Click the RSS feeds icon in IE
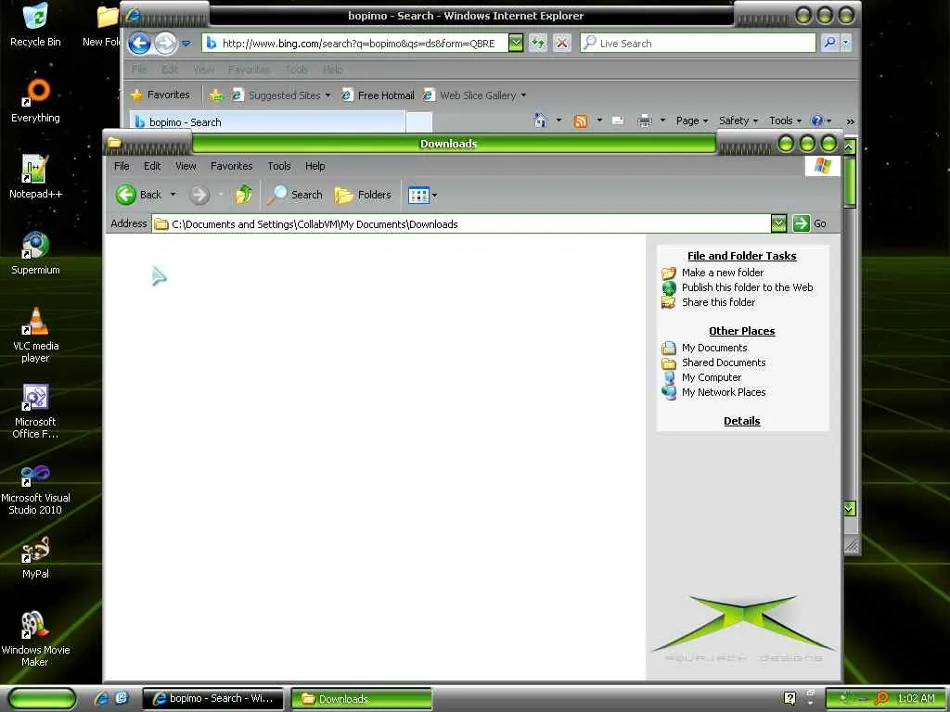 point(581,121)
